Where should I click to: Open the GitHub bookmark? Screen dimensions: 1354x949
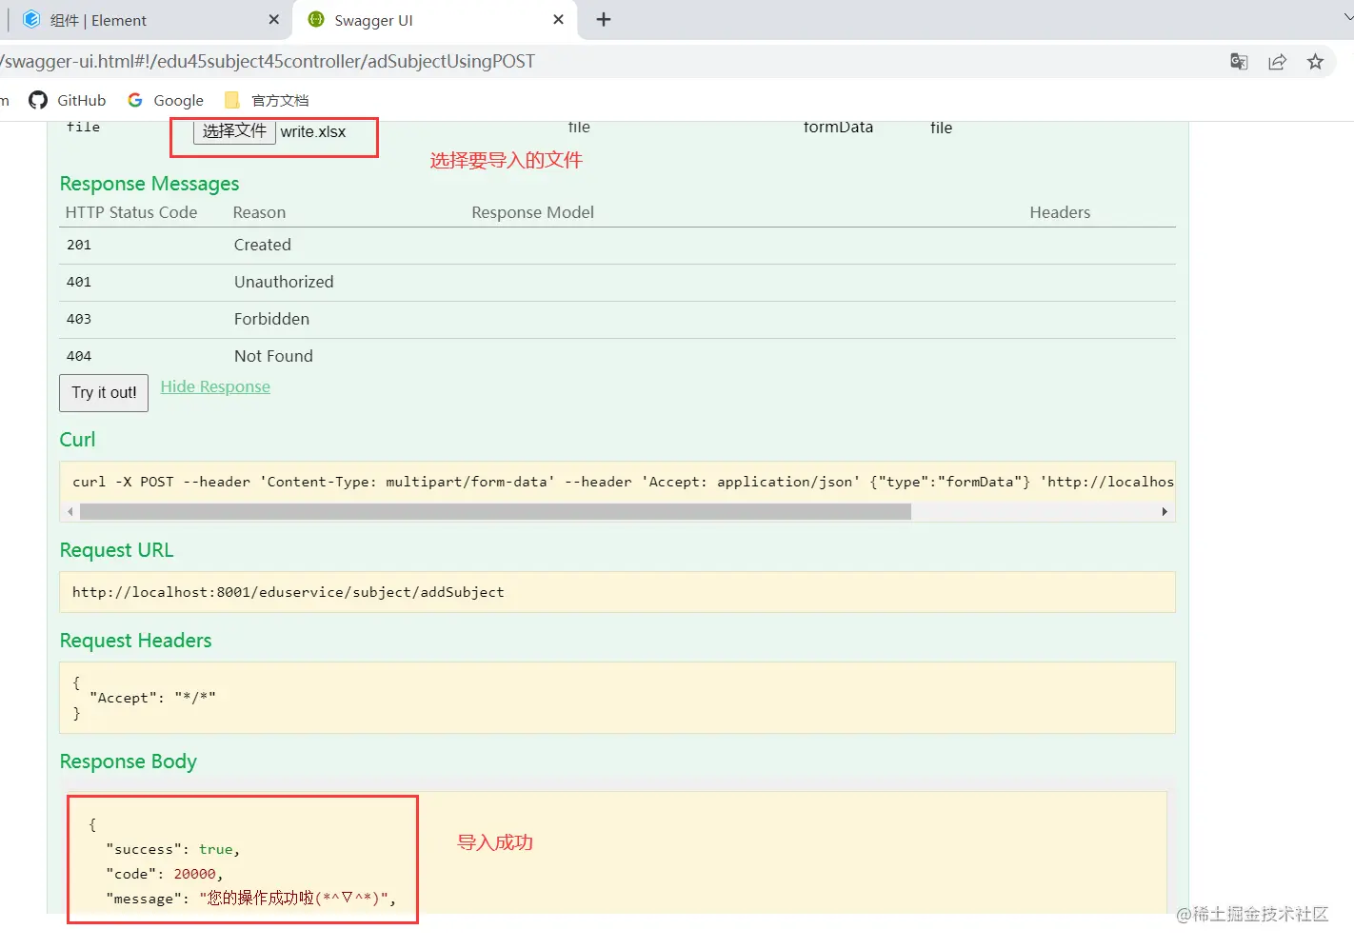pyautogui.click(x=68, y=100)
